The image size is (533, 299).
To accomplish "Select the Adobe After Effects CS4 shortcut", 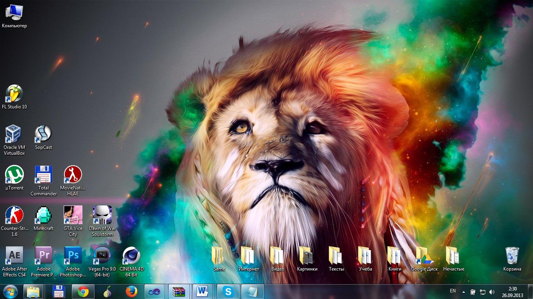I will [x=14, y=262].
